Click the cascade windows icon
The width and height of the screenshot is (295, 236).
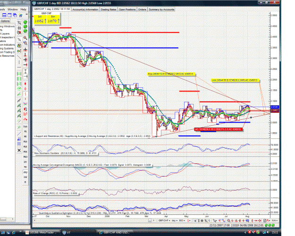pyautogui.click(x=15, y=15)
